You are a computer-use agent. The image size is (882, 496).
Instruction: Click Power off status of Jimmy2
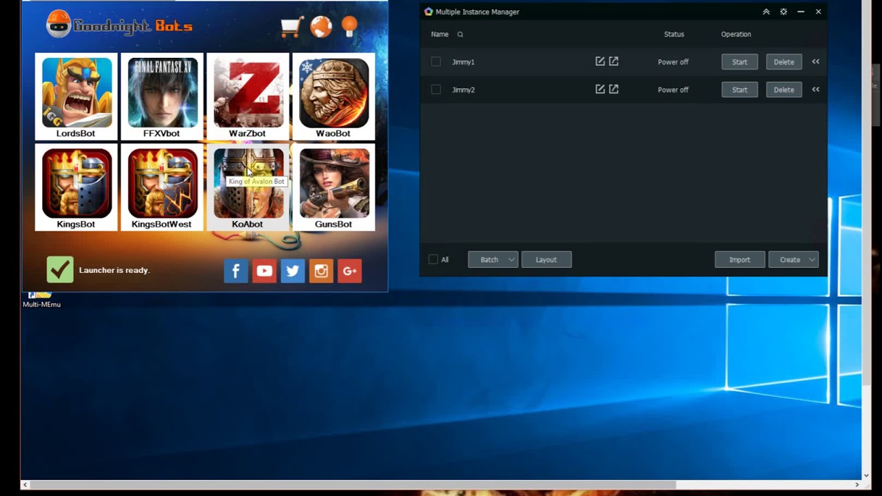[x=673, y=90]
